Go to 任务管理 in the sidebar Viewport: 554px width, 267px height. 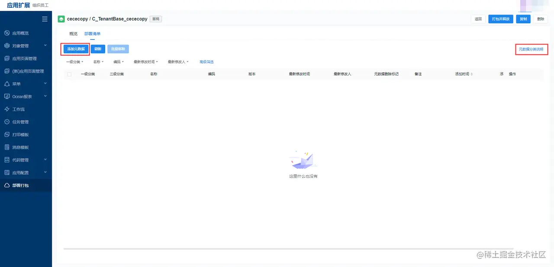[x=20, y=122]
